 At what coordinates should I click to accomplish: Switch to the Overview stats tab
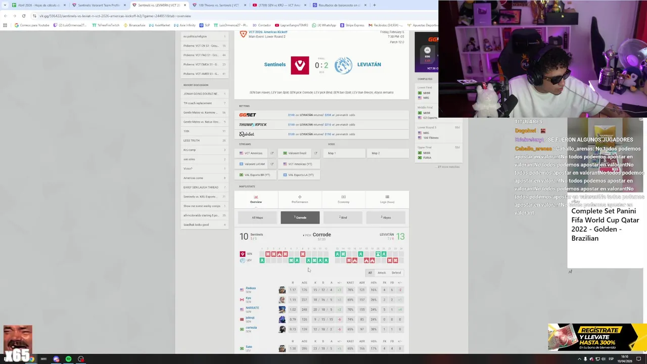[256, 199]
